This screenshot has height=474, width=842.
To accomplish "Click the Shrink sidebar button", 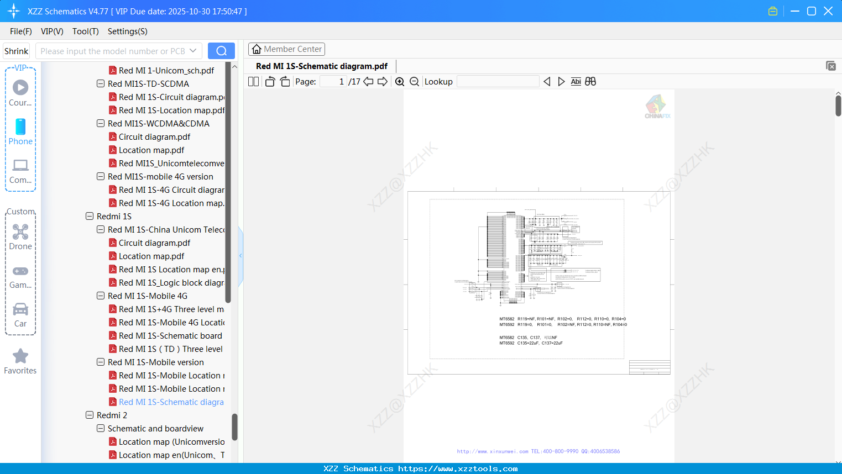I will (16, 50).
